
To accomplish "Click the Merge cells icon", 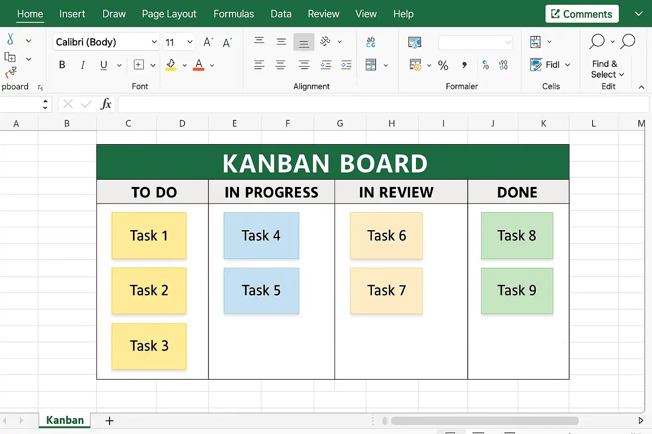I will tap(371, 64).
